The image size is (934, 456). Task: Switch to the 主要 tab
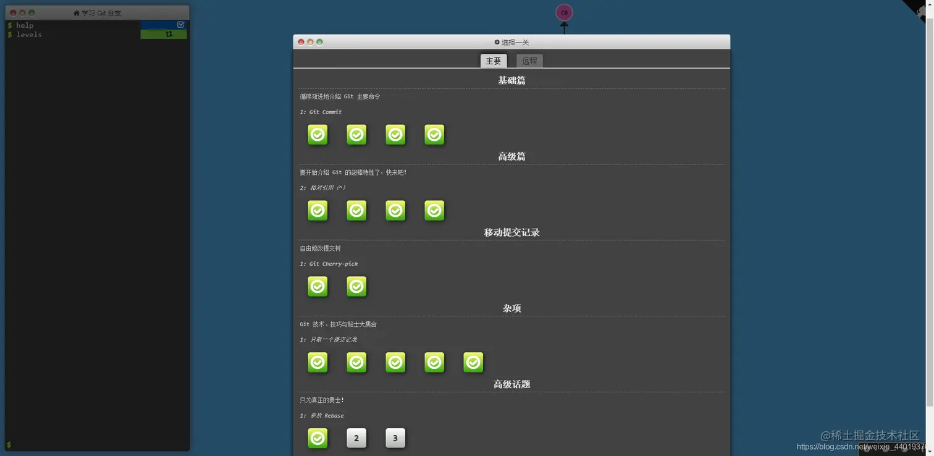494,61
